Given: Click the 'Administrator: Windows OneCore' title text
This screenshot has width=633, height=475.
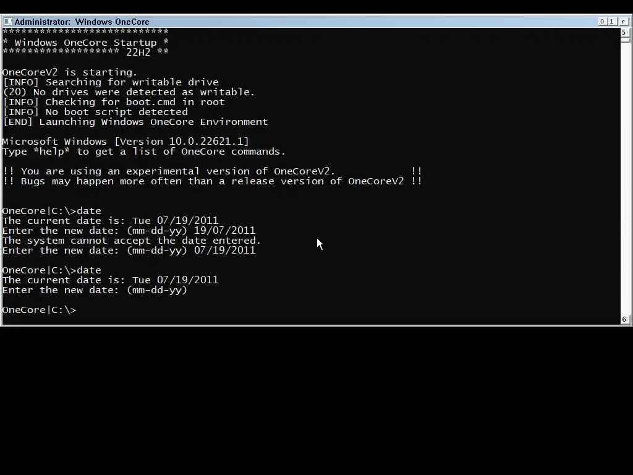Looking at the screenshot, I should [x=82, y=22].
